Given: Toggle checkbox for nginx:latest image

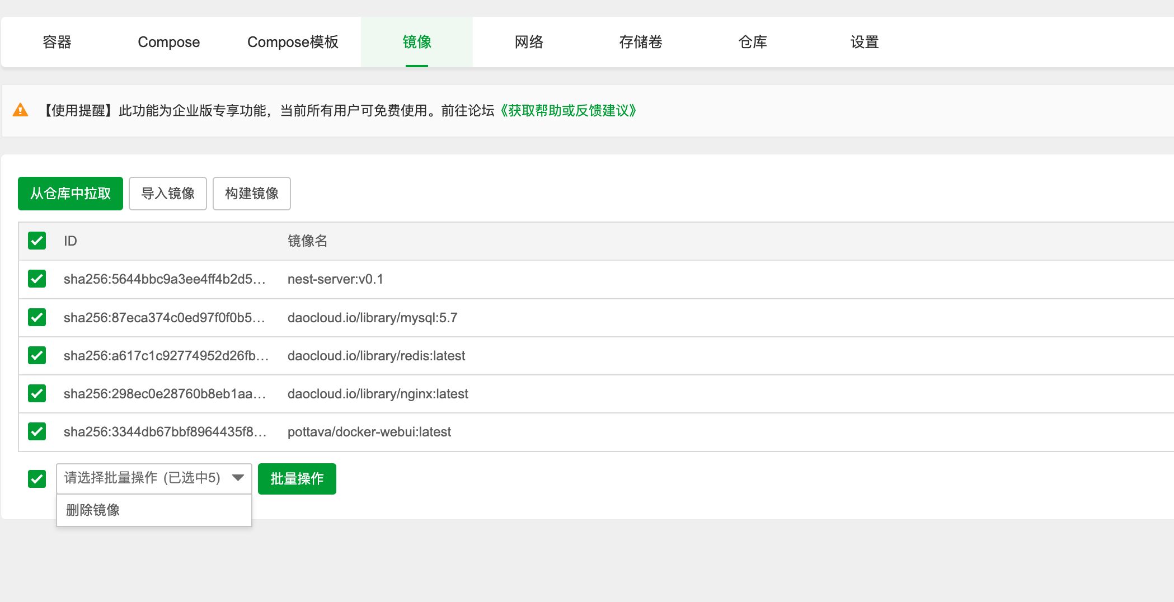Looking at the screenshot, I should [x=37, y=393].
